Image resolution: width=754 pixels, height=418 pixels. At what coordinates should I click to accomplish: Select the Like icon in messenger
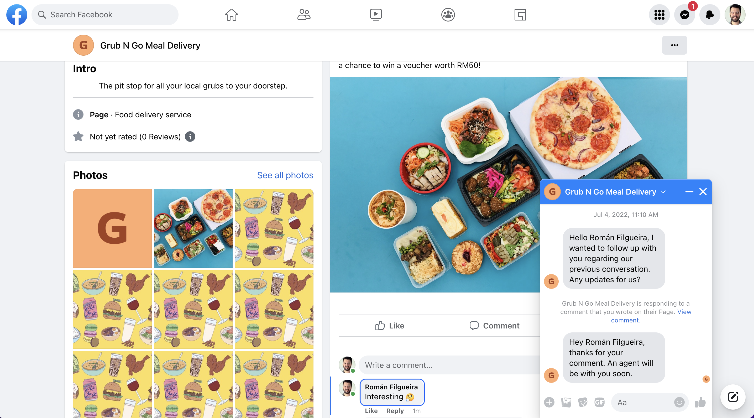[x=699, y=402]
